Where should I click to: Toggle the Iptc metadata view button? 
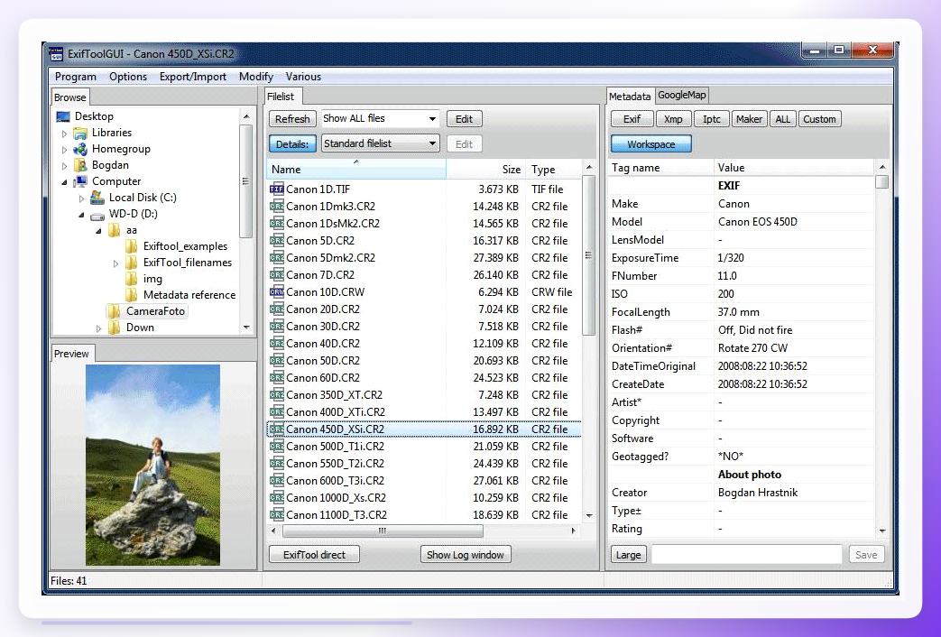[712, 119]
